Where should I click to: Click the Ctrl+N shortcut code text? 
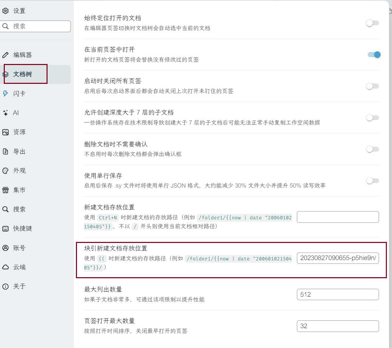(108, 218)
